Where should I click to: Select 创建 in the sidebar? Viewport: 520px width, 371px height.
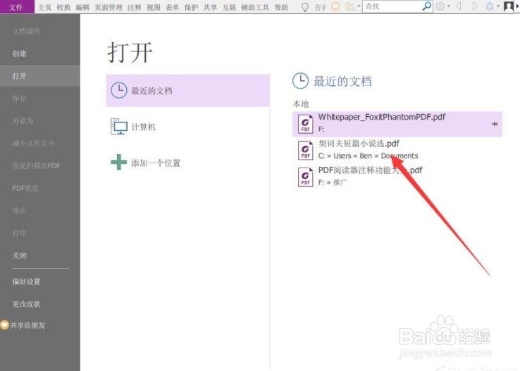[x=40, y=54]
